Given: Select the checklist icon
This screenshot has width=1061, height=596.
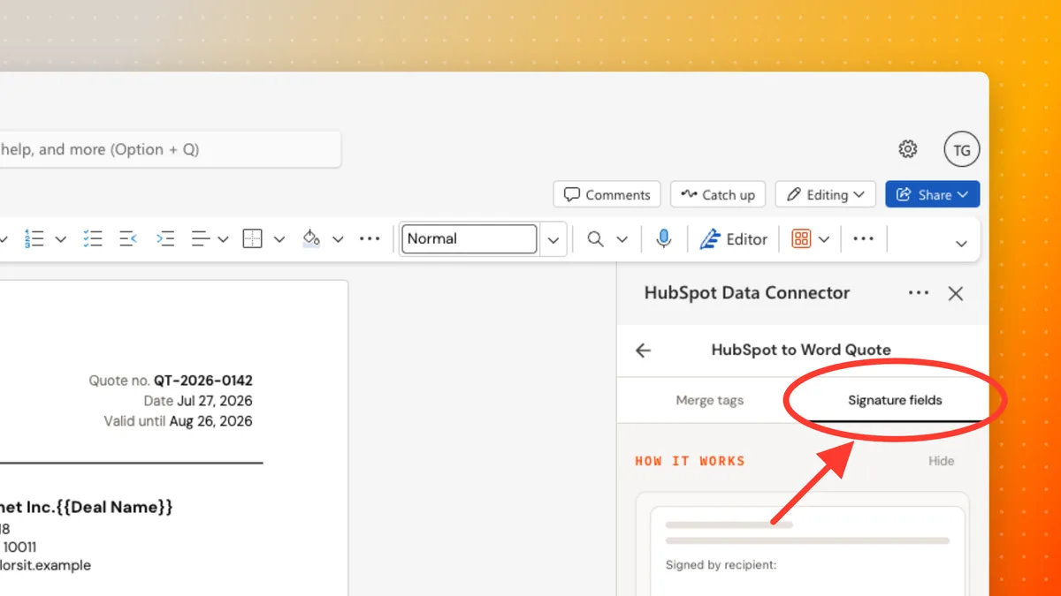Looking at the screenshot, I should 93,238.
